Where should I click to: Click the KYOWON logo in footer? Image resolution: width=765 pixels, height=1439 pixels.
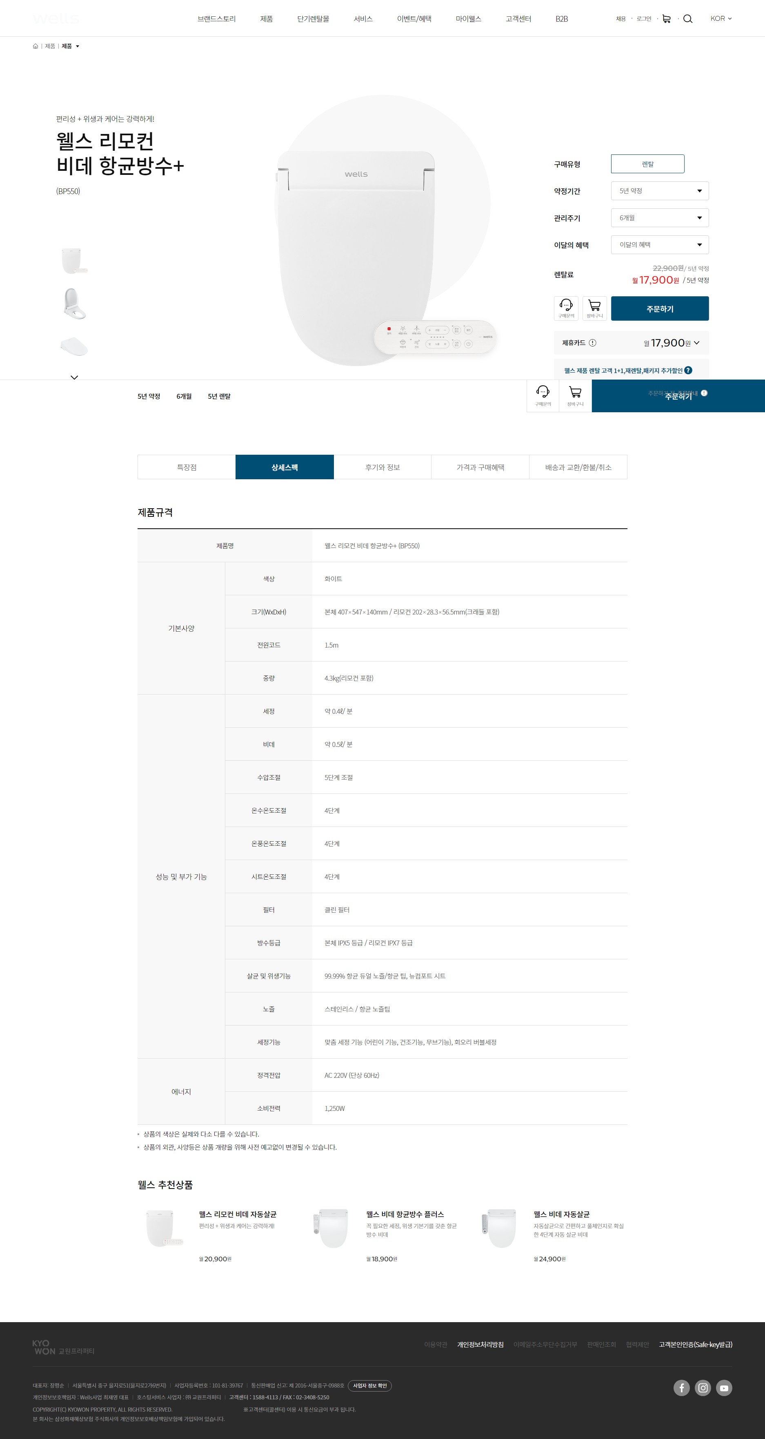coord(63,1347)
